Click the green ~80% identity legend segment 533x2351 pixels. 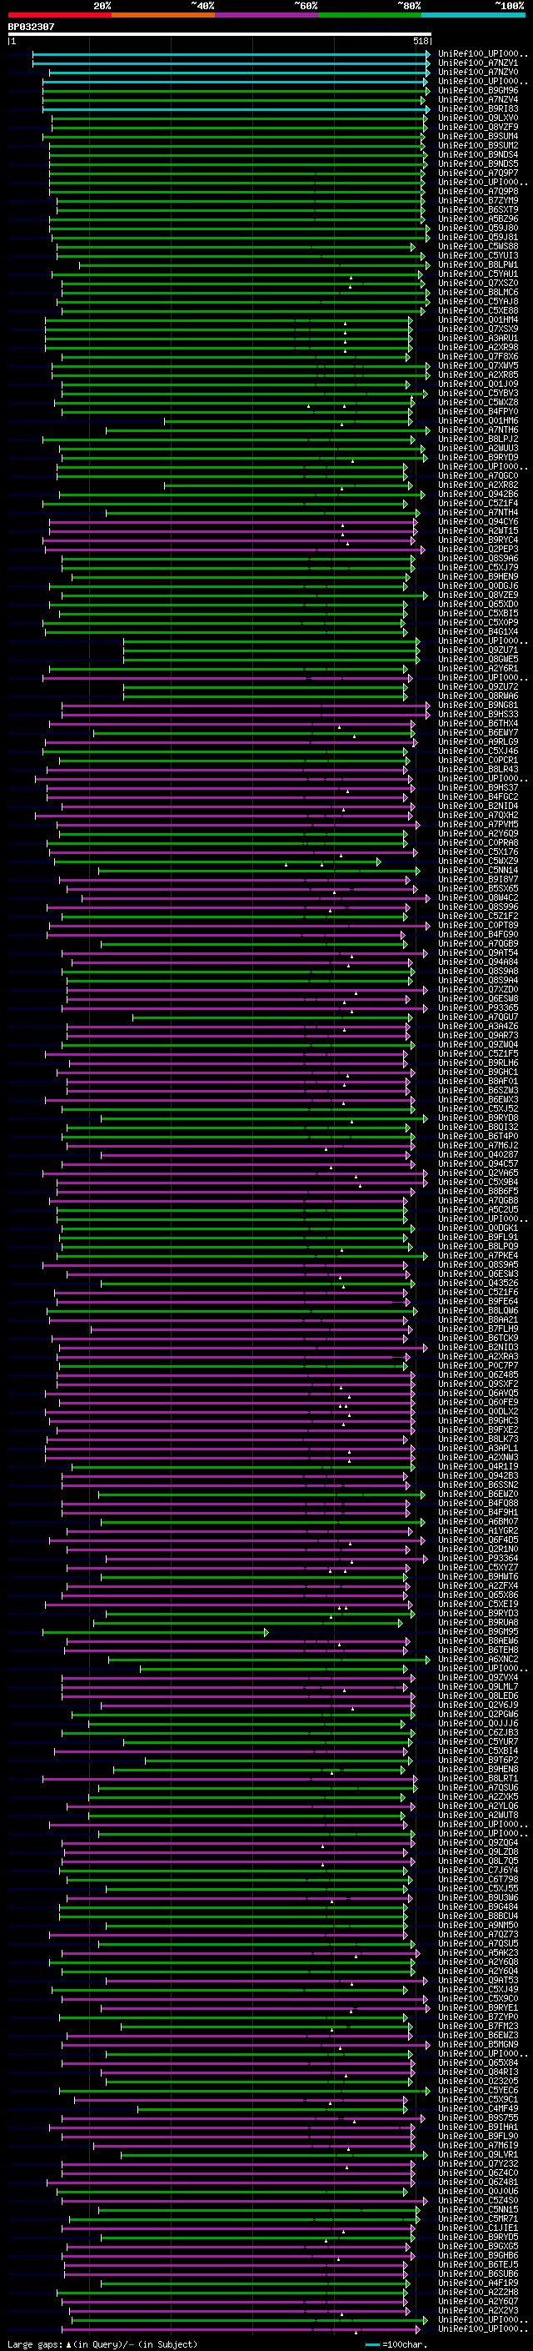pos(370,15)
